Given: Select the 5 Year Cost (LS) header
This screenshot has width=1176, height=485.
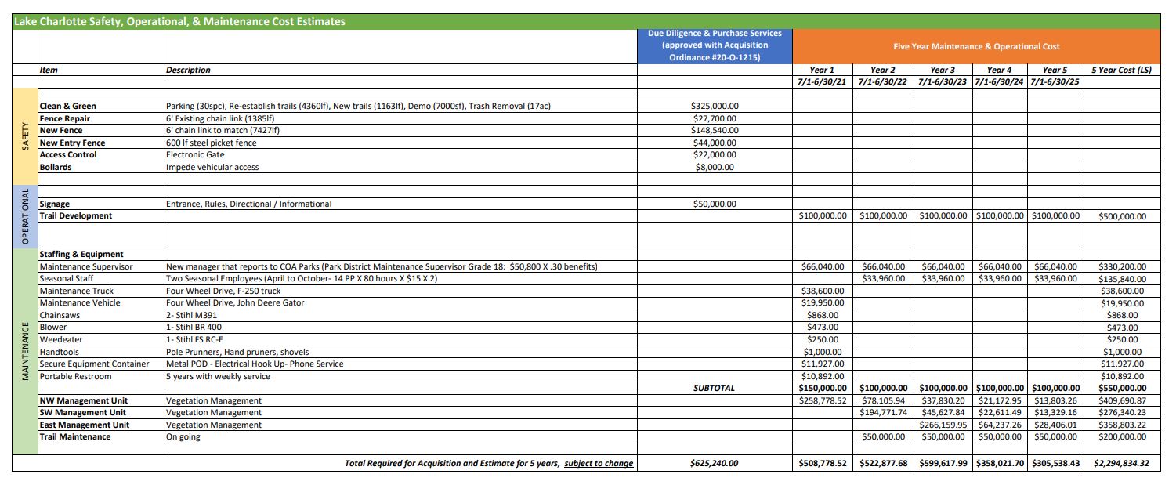Looking at the screenshot, I should [x=1120, y=71].
